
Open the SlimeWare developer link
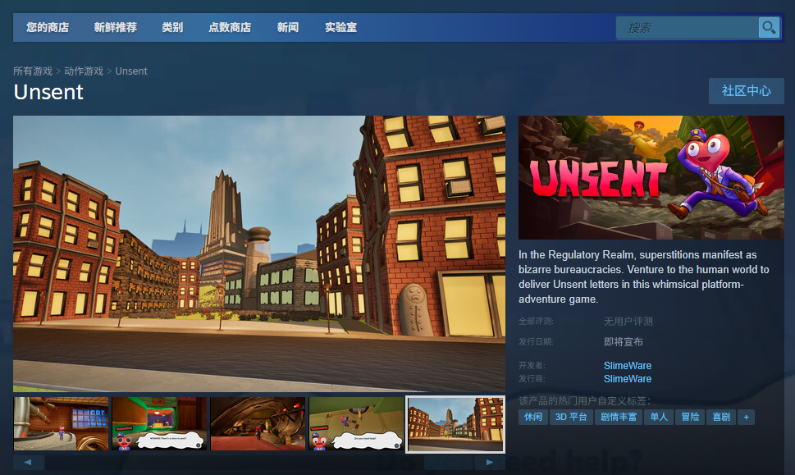click(x=628, y=366)
